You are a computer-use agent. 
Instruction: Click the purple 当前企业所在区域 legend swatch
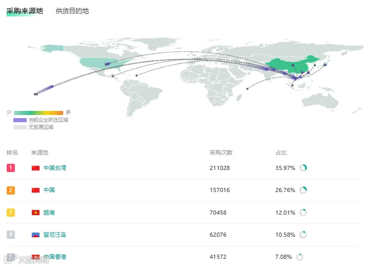(20, 120)
